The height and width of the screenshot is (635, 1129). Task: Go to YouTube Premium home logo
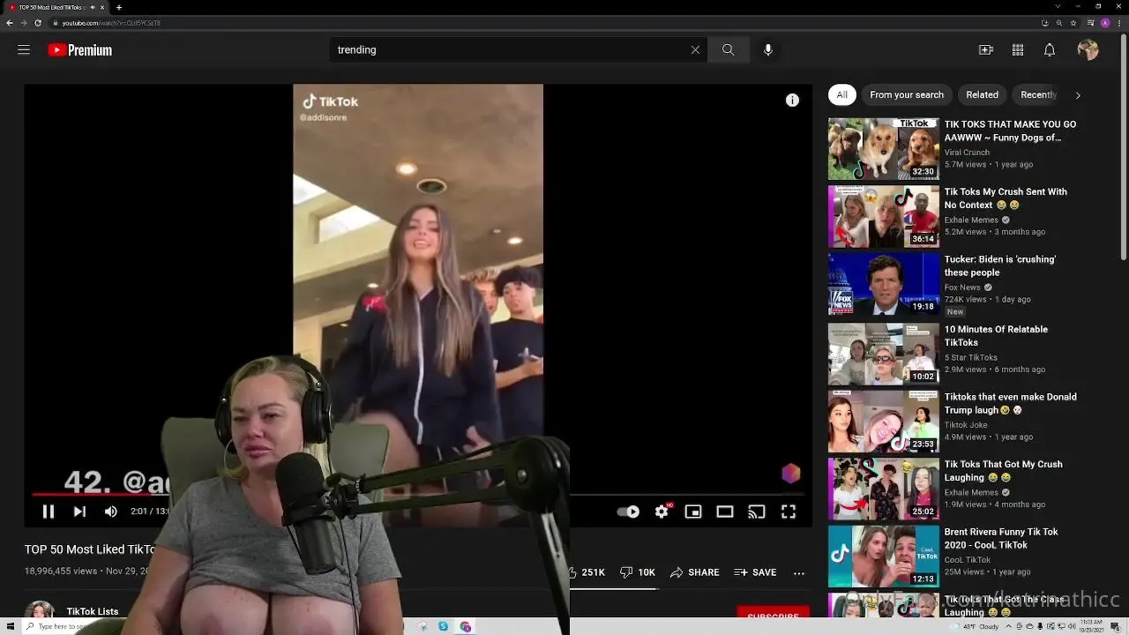(x=79, y=50)
